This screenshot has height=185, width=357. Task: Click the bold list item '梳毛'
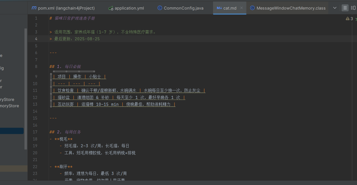64,139
